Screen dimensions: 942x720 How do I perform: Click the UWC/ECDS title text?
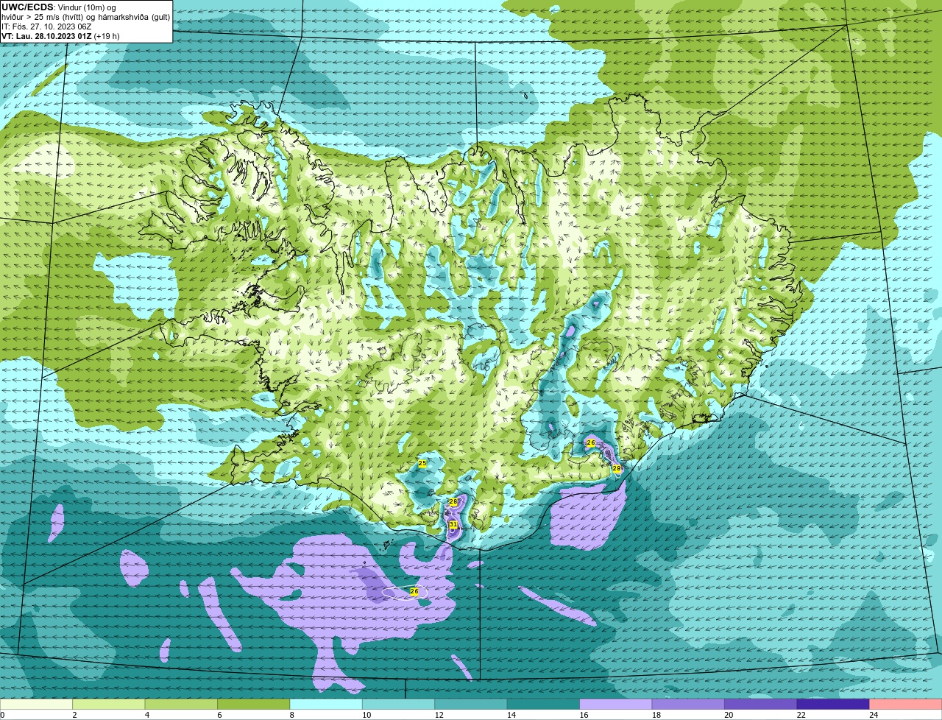click(x=27, y=7)
